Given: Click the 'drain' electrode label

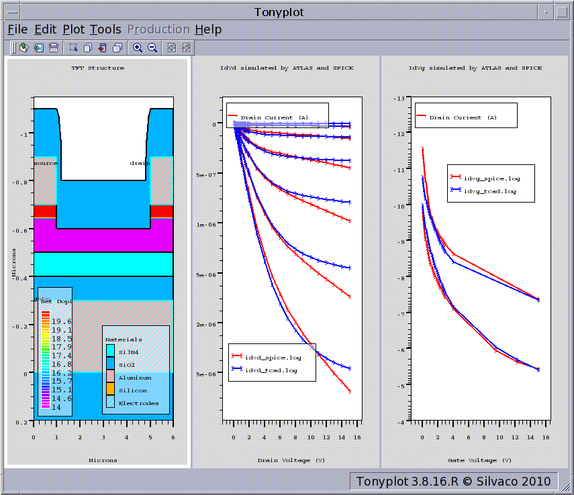Looking at the screenshot, I should tap(140, 163).
